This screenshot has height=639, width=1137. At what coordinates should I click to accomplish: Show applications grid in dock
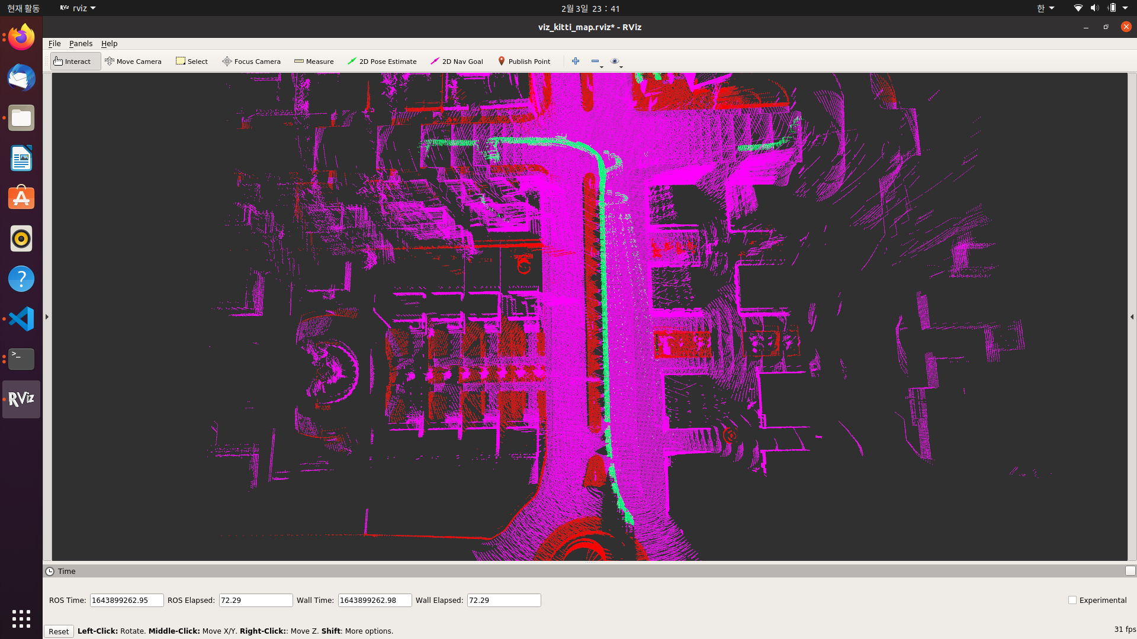click(x=21, y=619)
